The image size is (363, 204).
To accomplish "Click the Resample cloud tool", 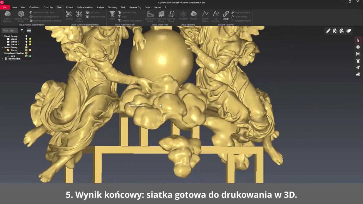I will pos(183,16).
